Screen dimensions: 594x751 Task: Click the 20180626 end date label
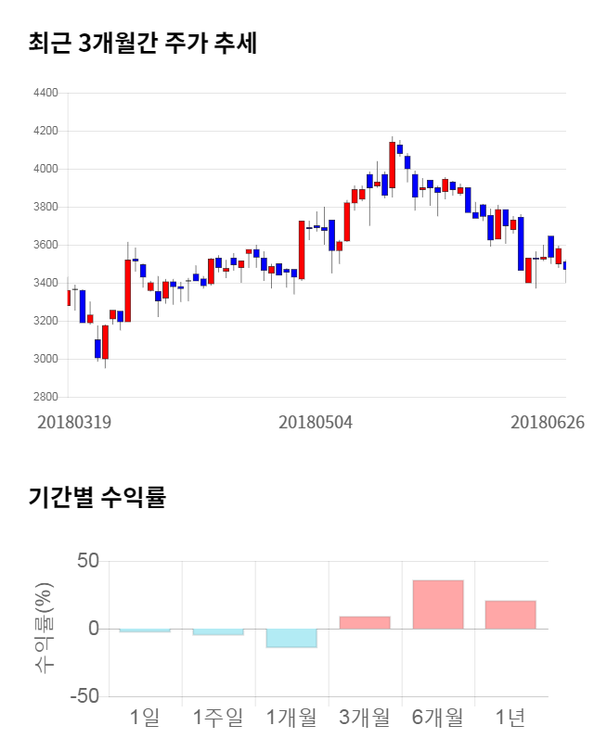coord(548,422)
